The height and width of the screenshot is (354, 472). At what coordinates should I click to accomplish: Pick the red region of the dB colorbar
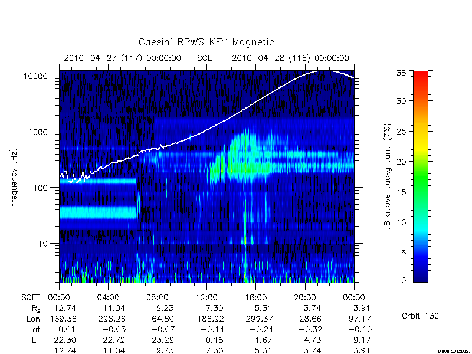coord(421,79)
